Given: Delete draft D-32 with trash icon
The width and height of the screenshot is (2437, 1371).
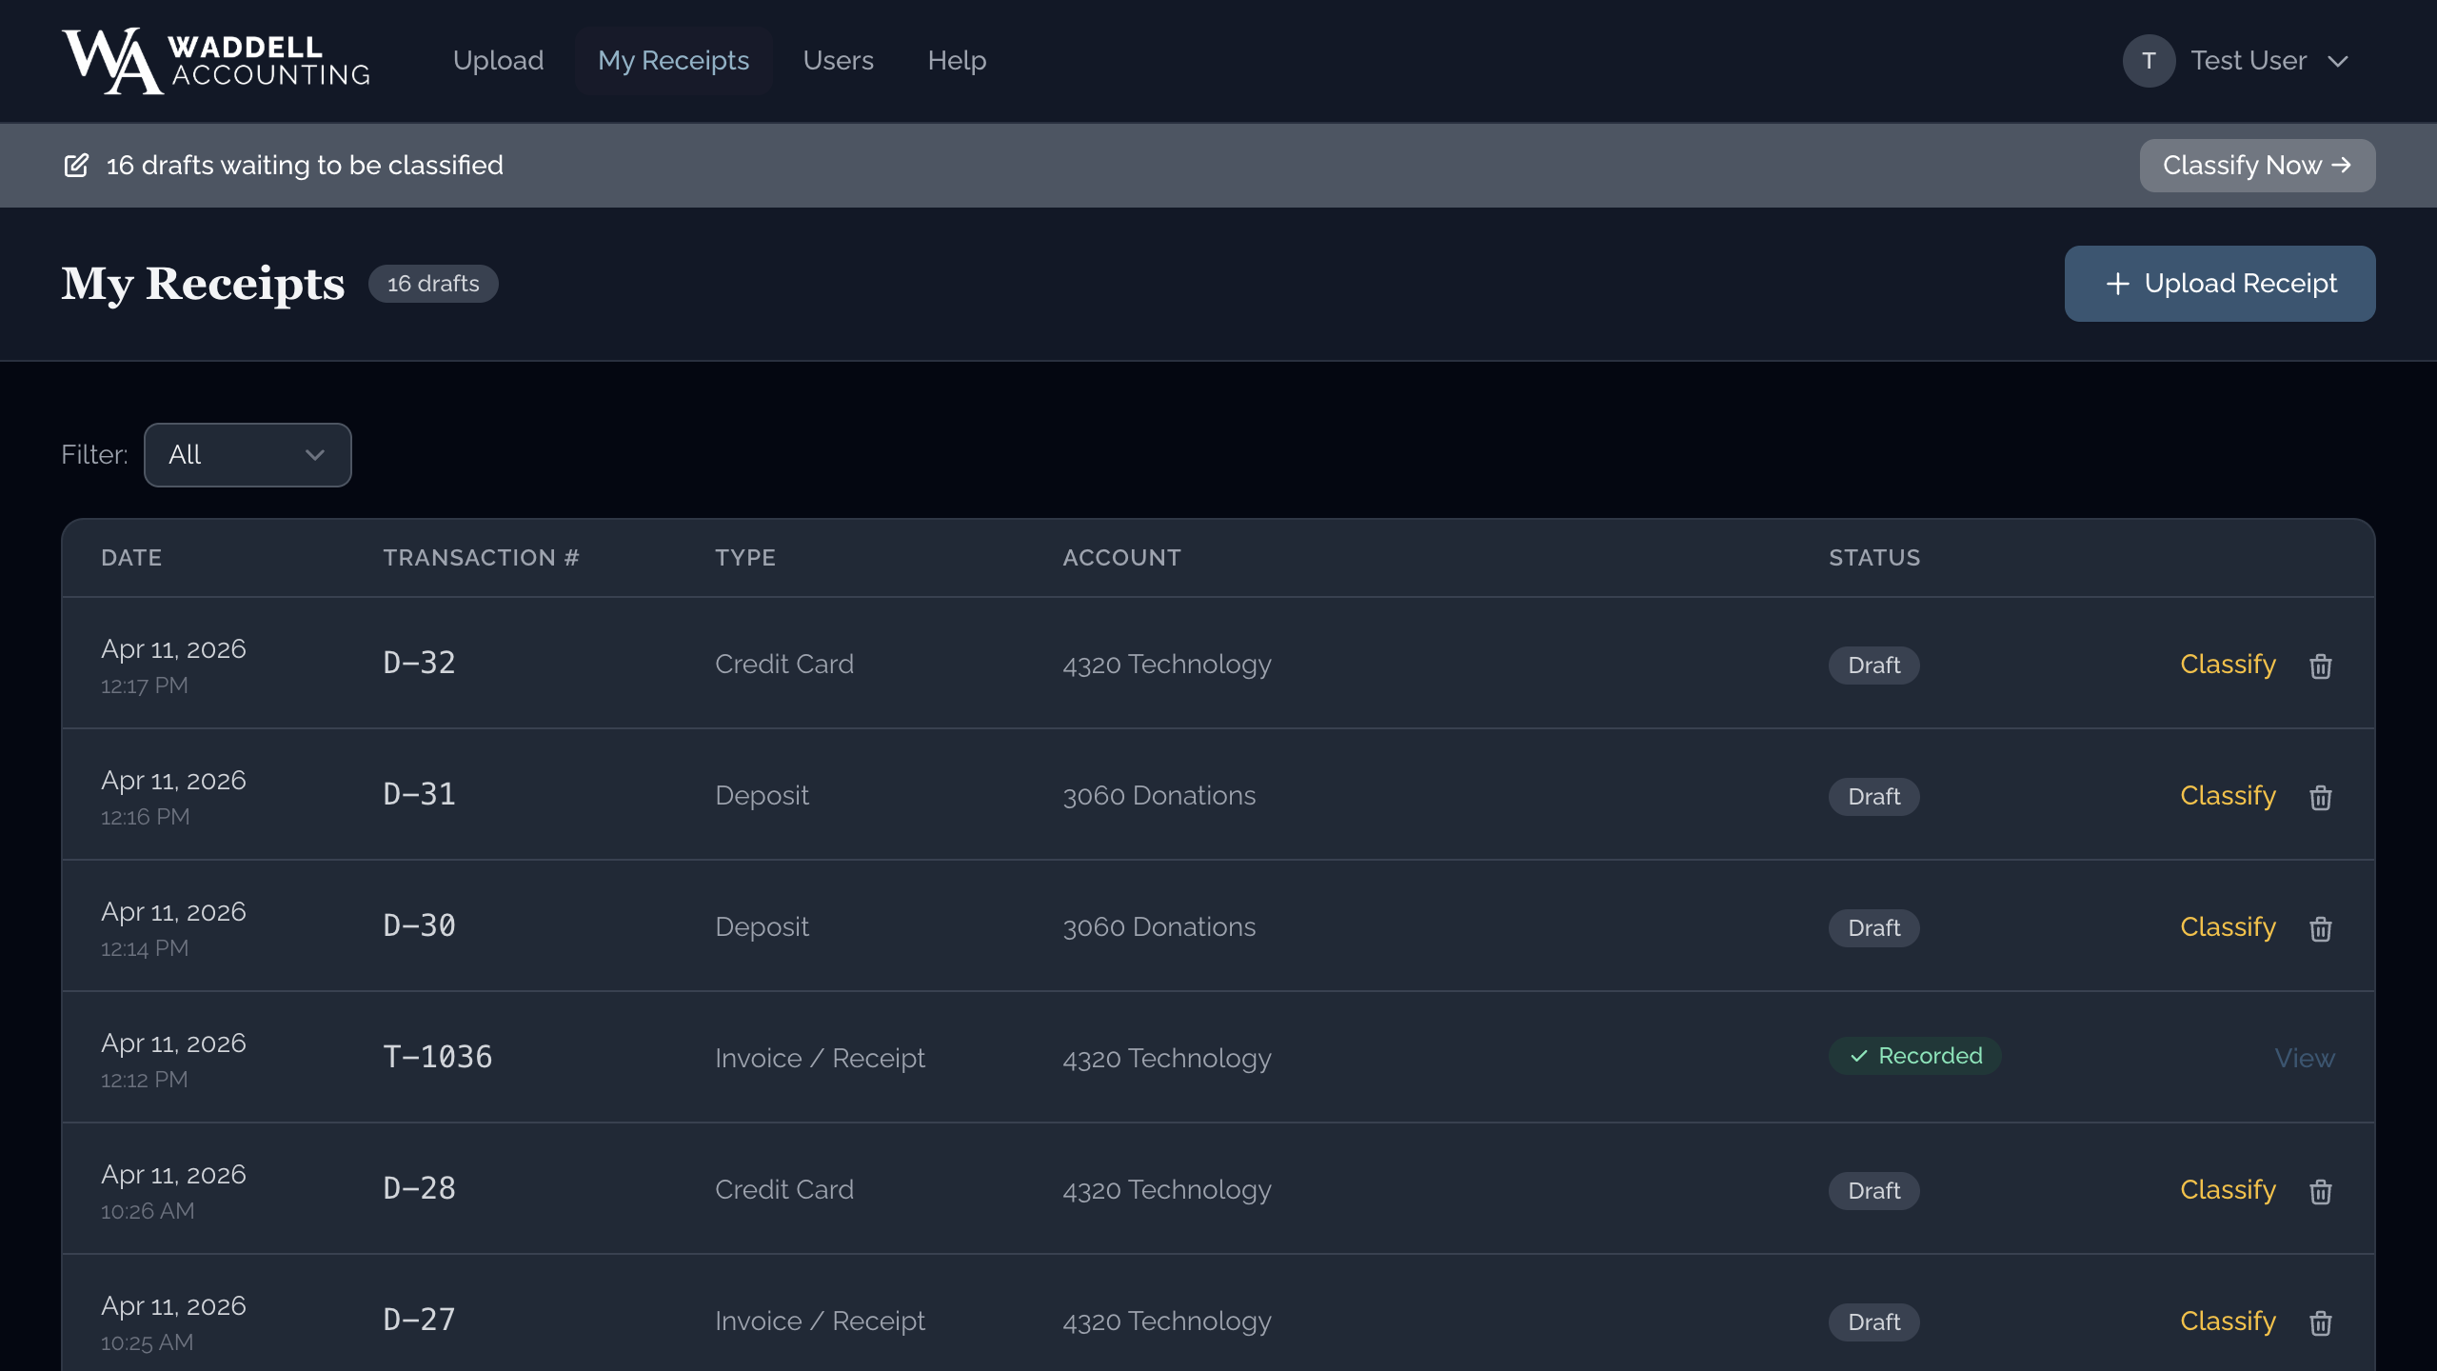Looking at the screenshot, I should pos(2321,666).
